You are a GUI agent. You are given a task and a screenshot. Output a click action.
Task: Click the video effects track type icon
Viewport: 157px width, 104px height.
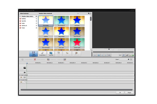[x=25, y=77]
